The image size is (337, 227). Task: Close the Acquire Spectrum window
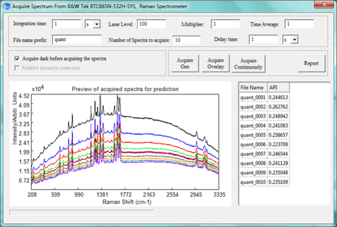tap(324, 4)
